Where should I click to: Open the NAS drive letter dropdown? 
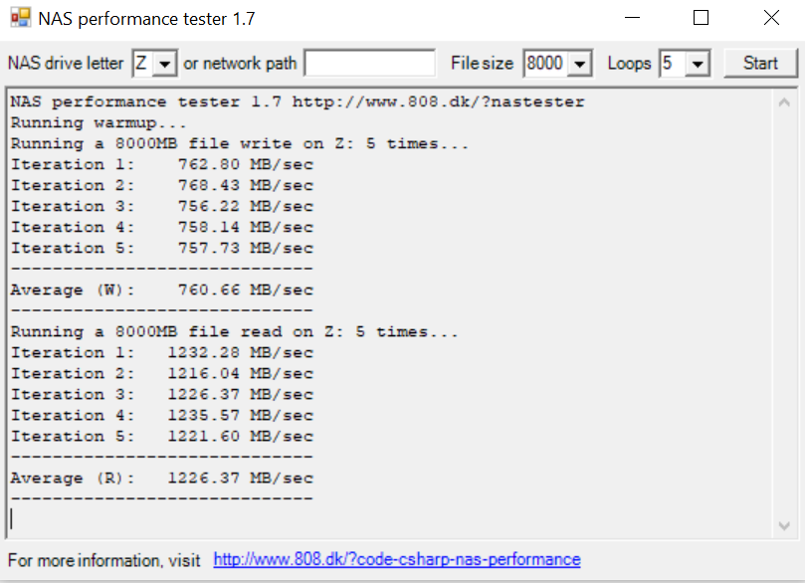(165, 64)
